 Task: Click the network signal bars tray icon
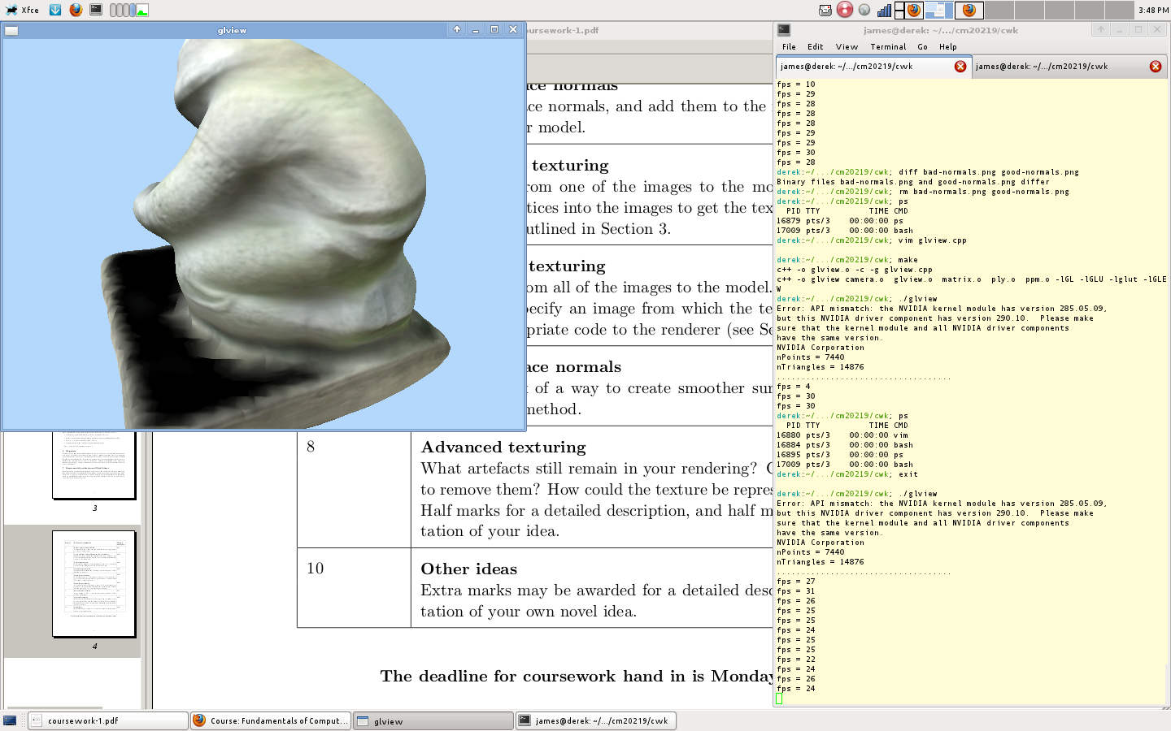coord(884,10)
